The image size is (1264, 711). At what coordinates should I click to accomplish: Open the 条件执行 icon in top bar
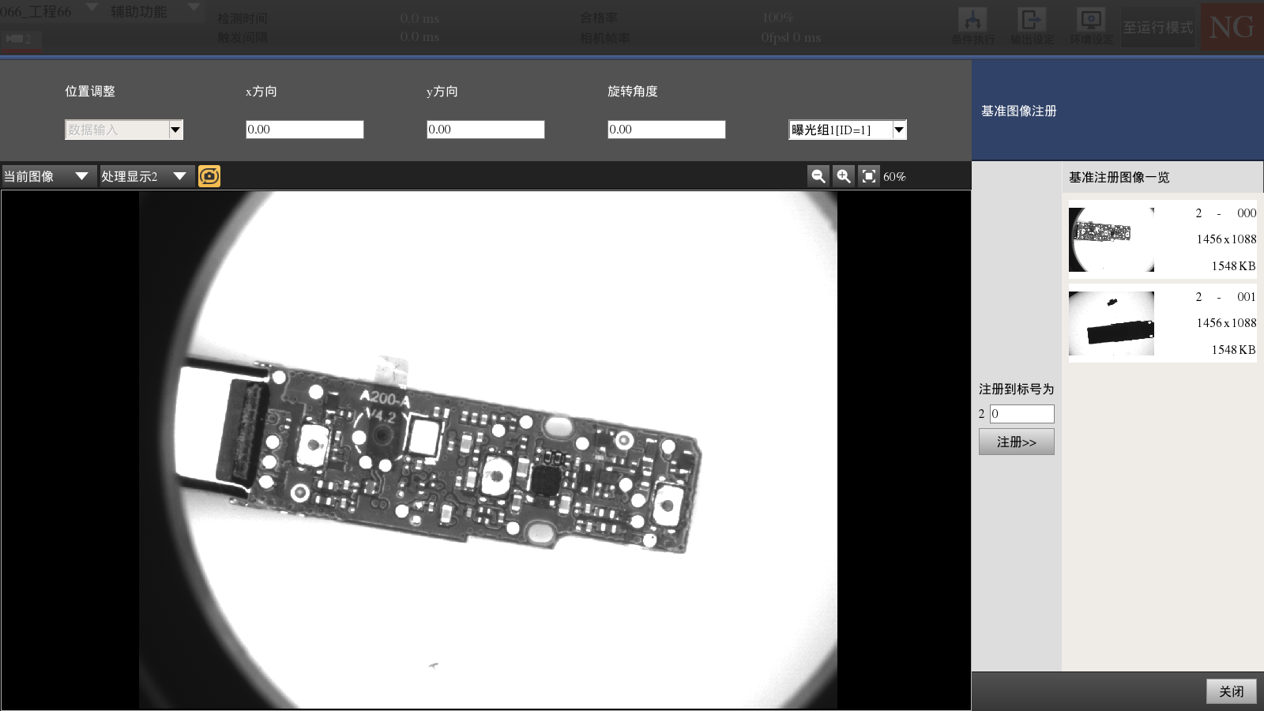pyautogui.click(x=972, y=25)
